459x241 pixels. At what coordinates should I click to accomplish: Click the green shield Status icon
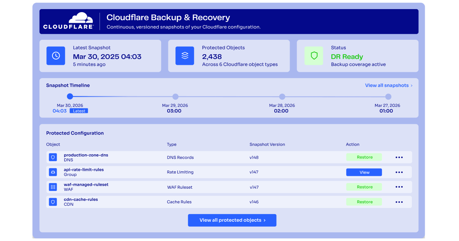[x=314, y=56]
